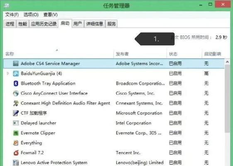The height and width of the screenshot is (166, 233).
Task: Maximize the Task Manager window
Action: [x=210, y=5]
